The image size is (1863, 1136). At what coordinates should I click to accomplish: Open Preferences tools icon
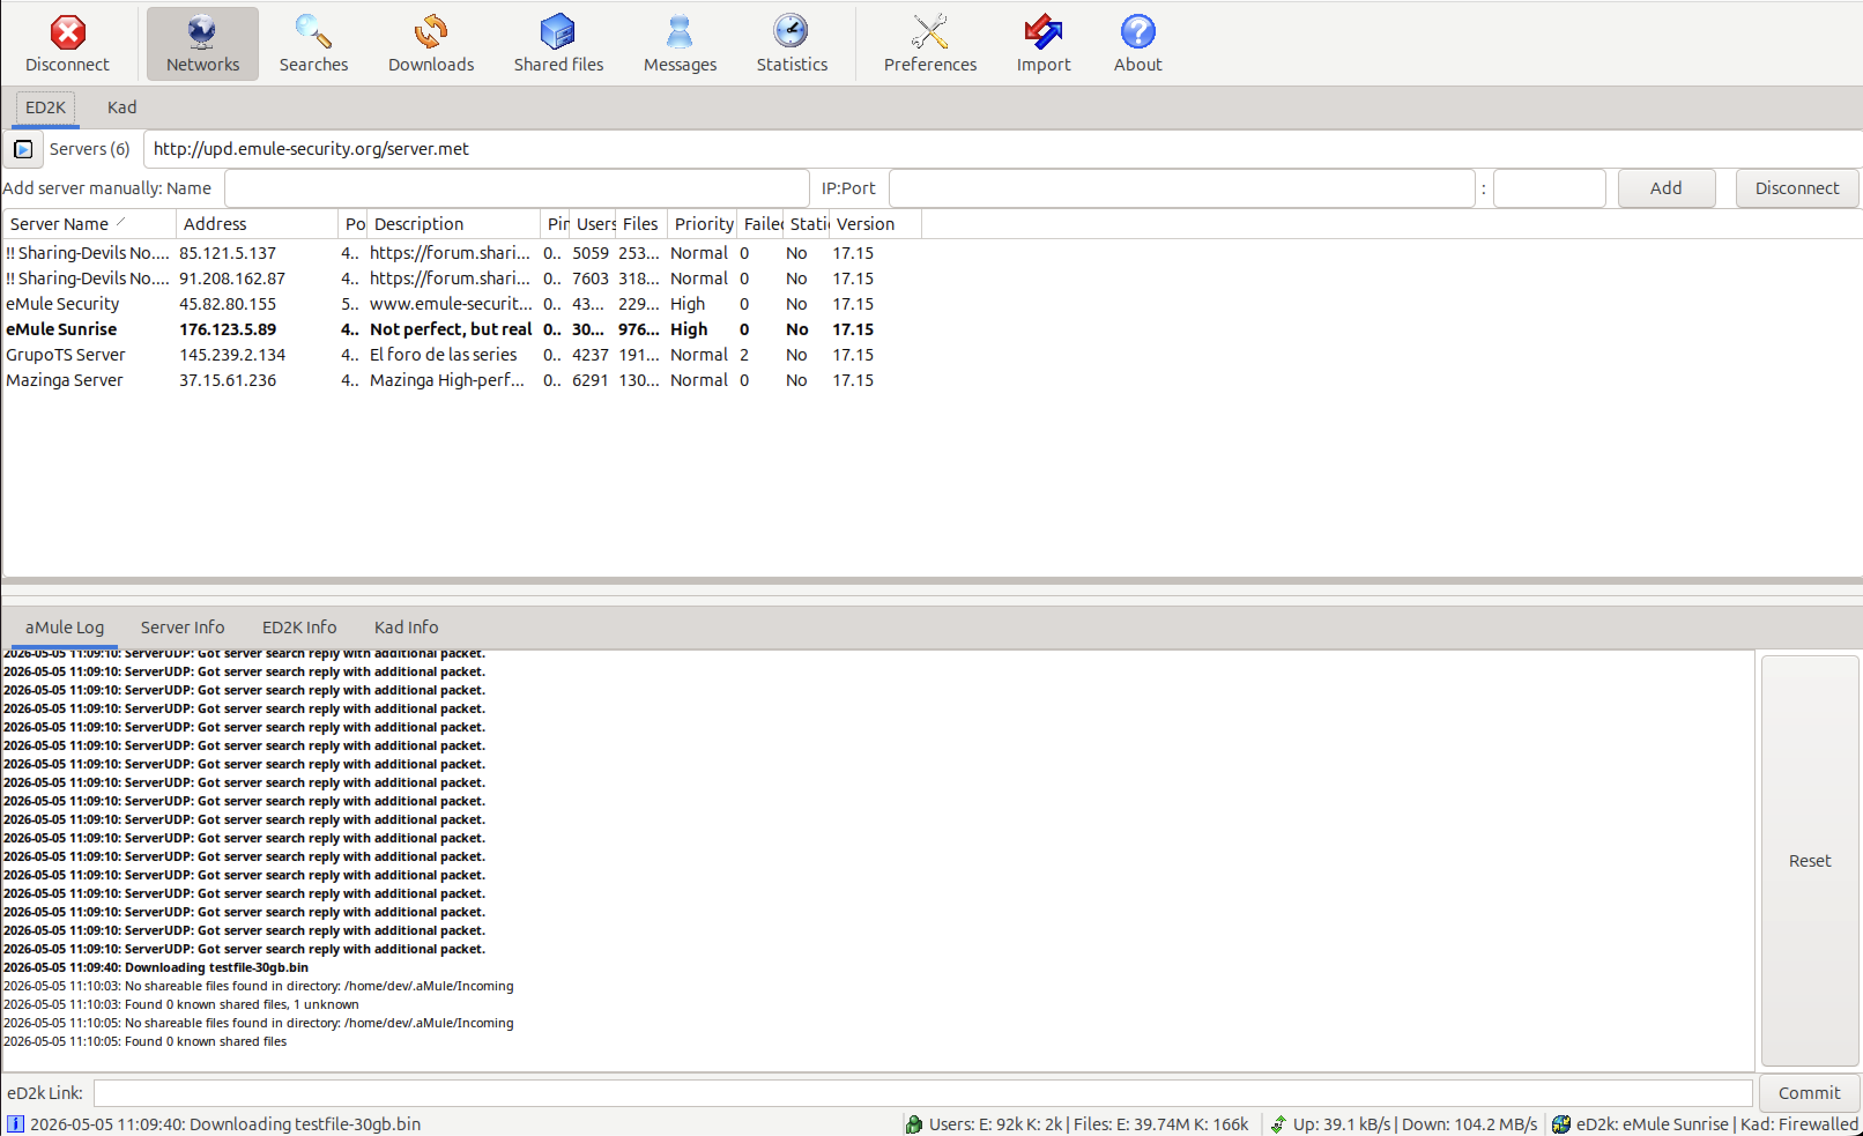pyautogui.click(x=930, y=44)
